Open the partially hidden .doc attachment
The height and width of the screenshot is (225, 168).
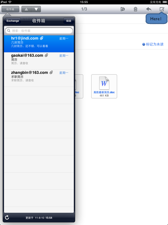pos(79,86)
